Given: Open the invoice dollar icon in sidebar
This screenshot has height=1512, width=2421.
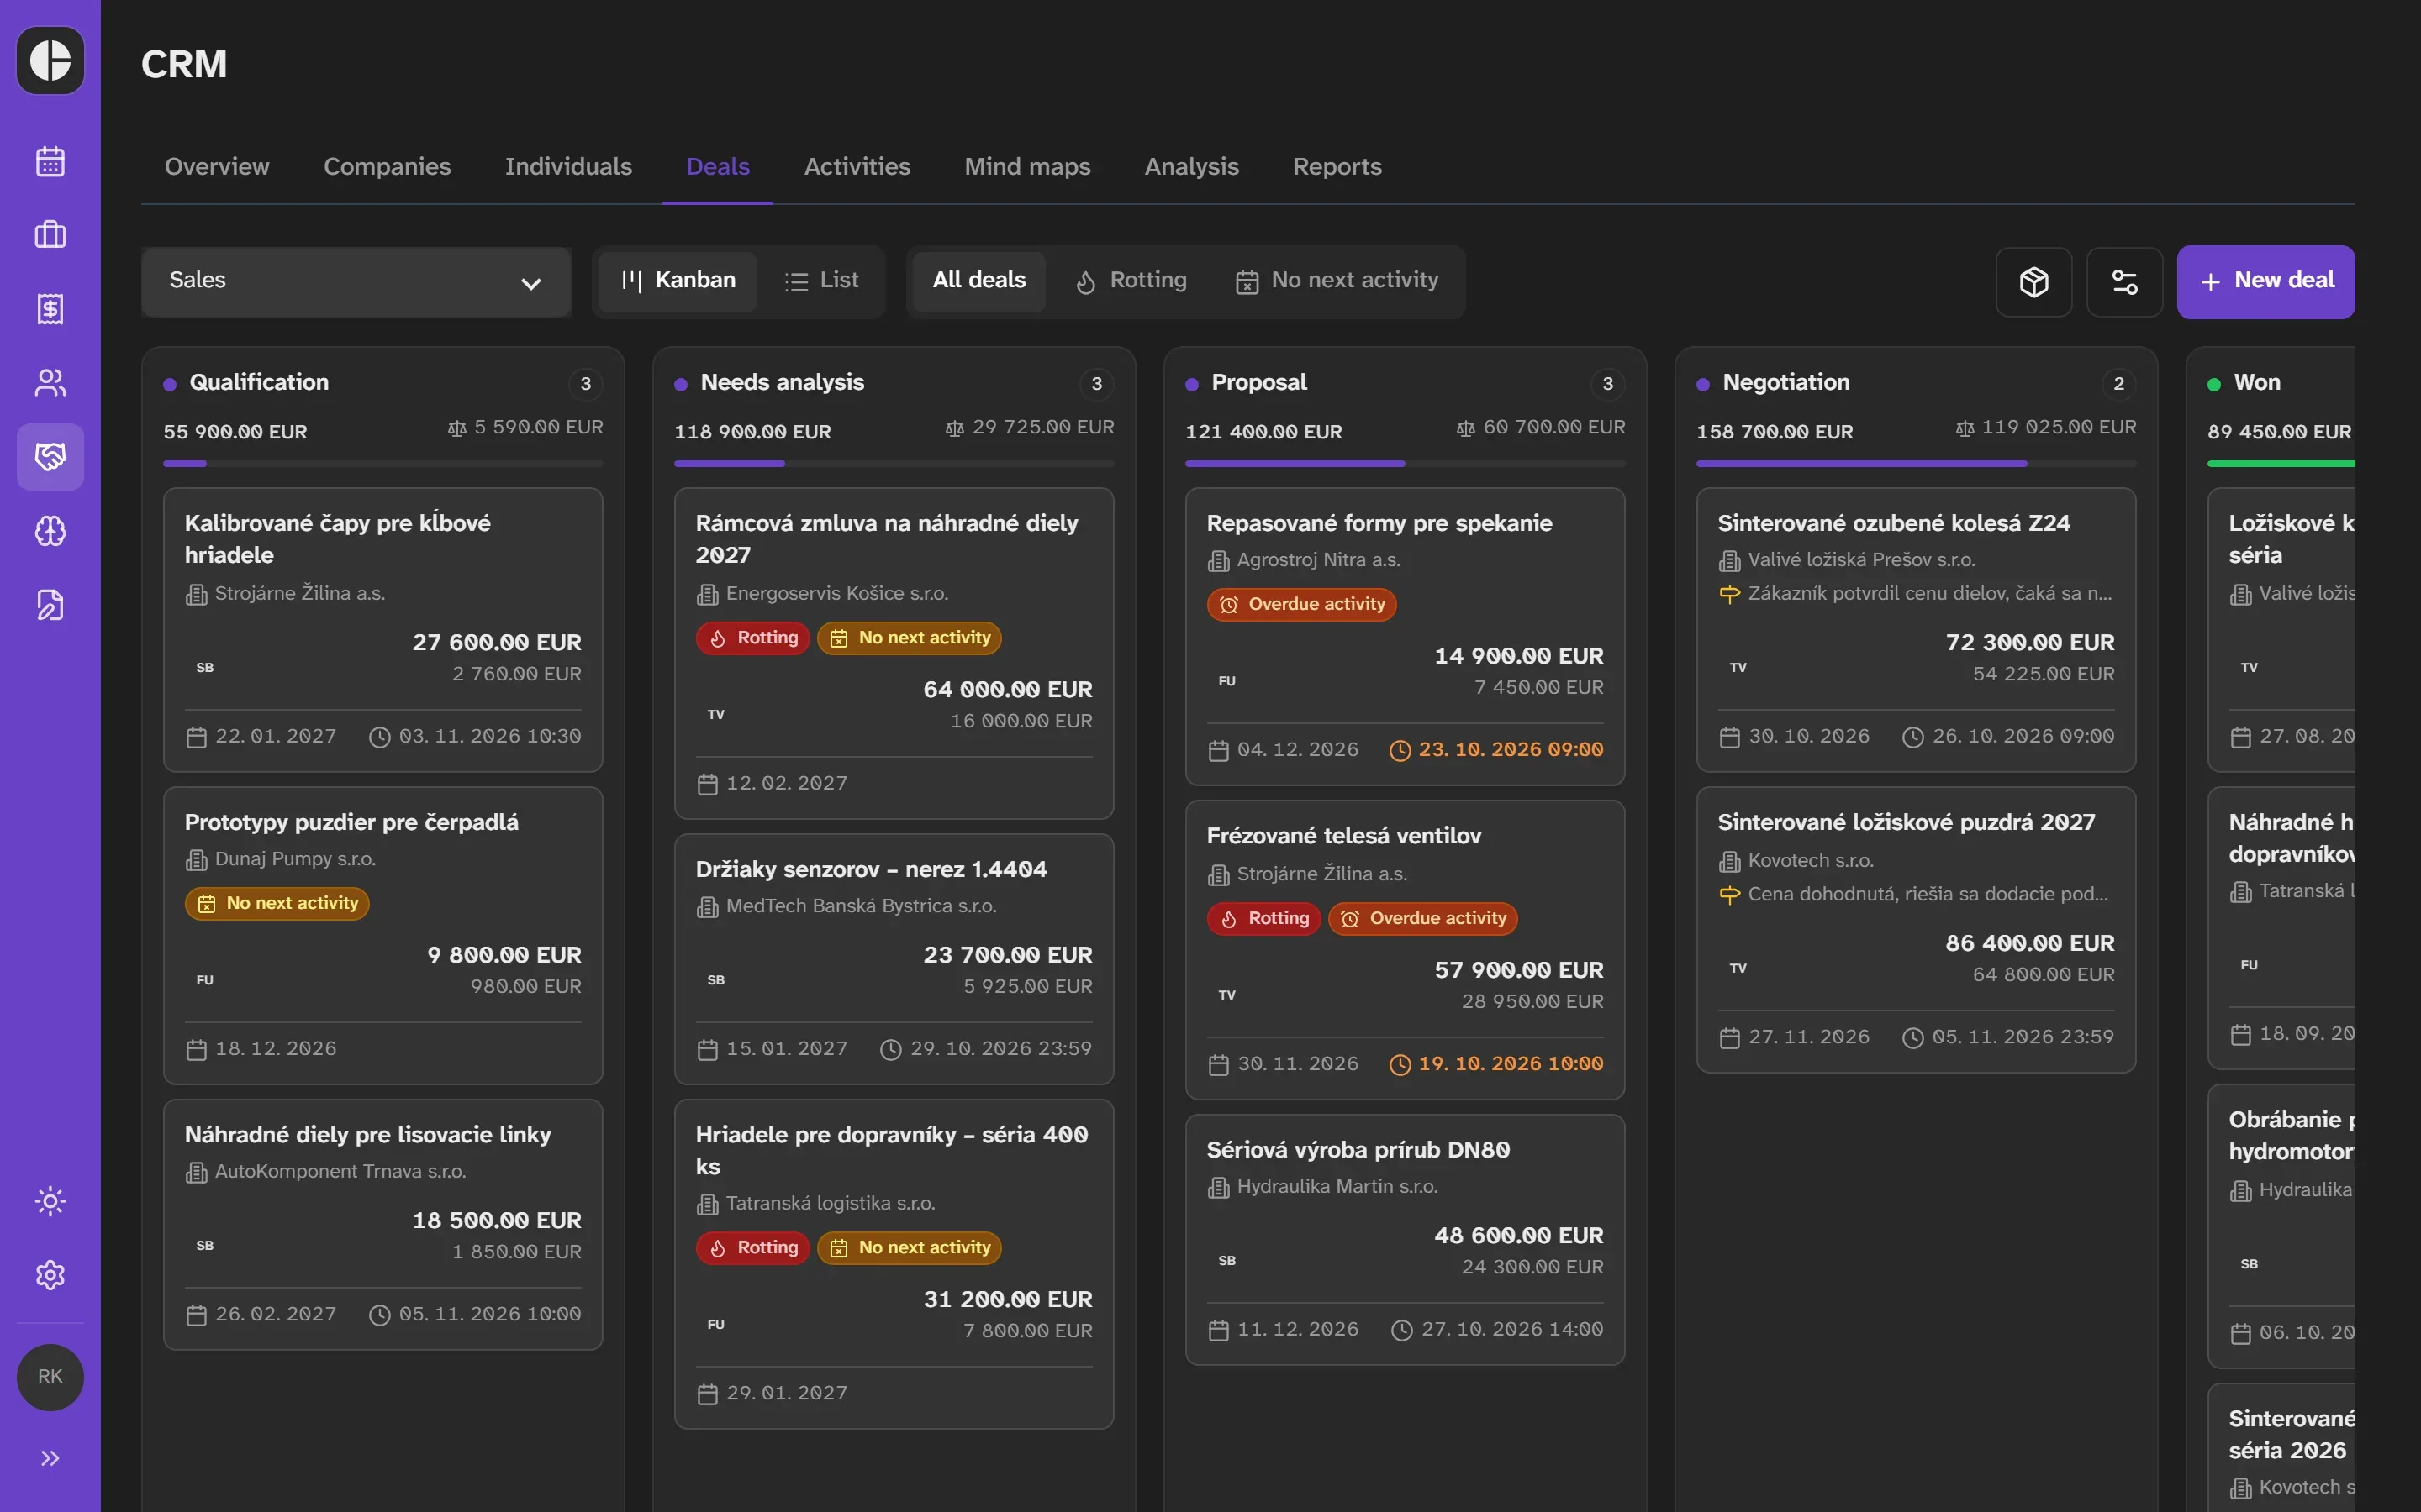Looking at the screenshot, I should point(50,309).
